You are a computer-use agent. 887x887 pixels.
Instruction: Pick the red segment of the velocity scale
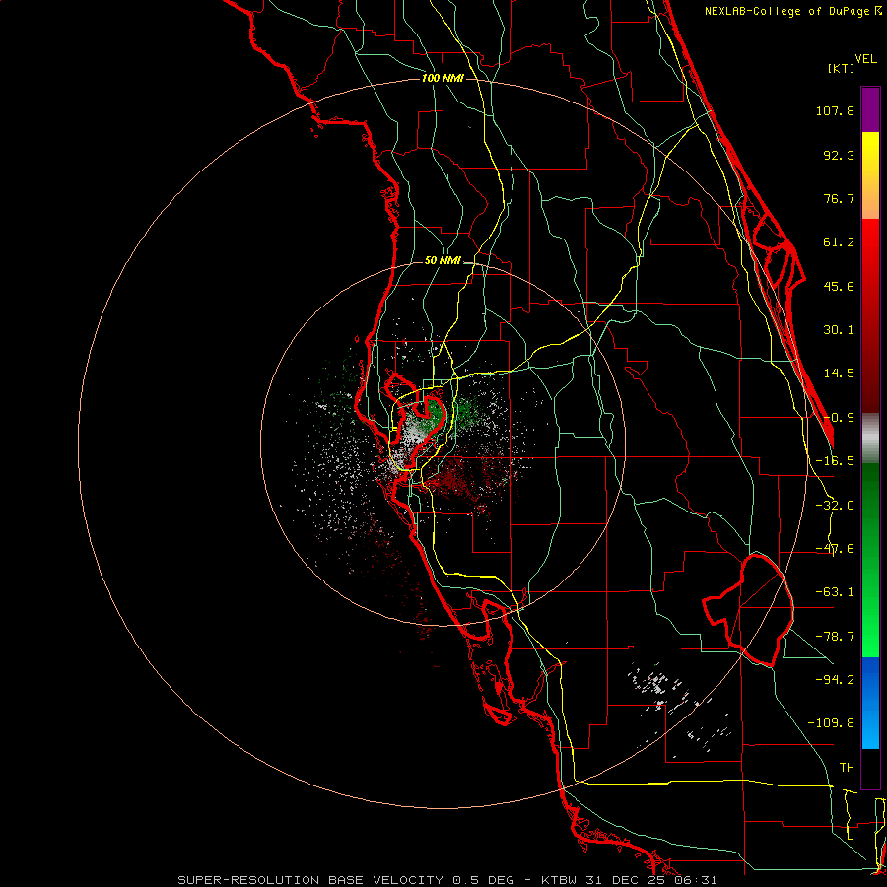[x=870, y=315]
